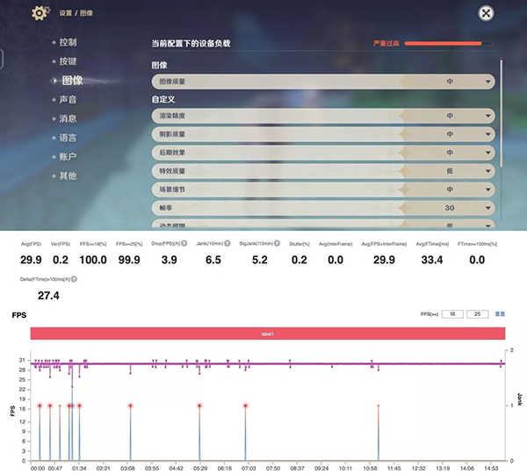Image resolution: width=527 pixels, height=474 pixels.
Task: Click the FPS threshold field showing 18
Action: 451,313
